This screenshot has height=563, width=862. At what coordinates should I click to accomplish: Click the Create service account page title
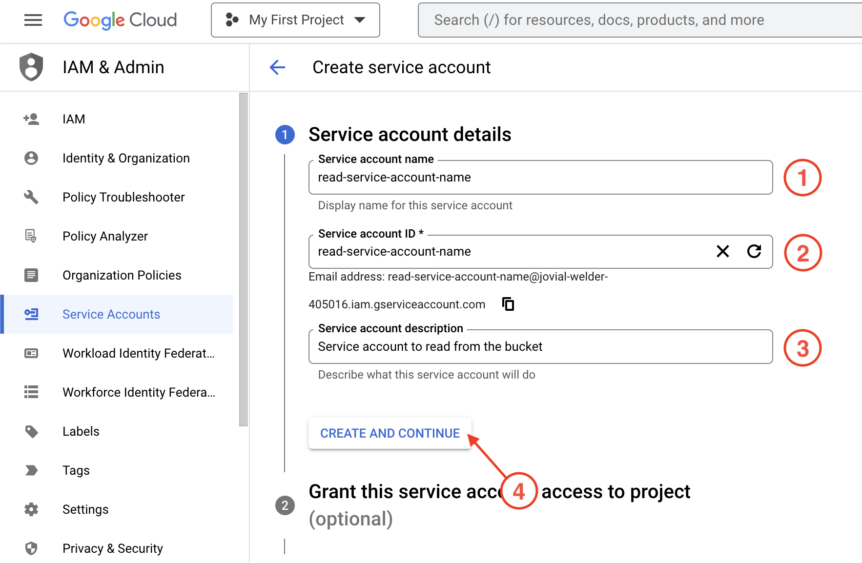click(x=401, y=67)
